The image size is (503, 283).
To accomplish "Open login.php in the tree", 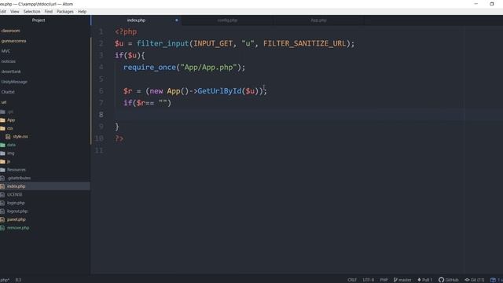I will point(16,203).
